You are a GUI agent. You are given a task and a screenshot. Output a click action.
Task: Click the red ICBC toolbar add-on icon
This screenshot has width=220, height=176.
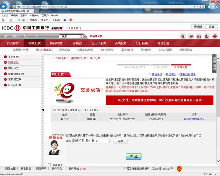[71, 20]
